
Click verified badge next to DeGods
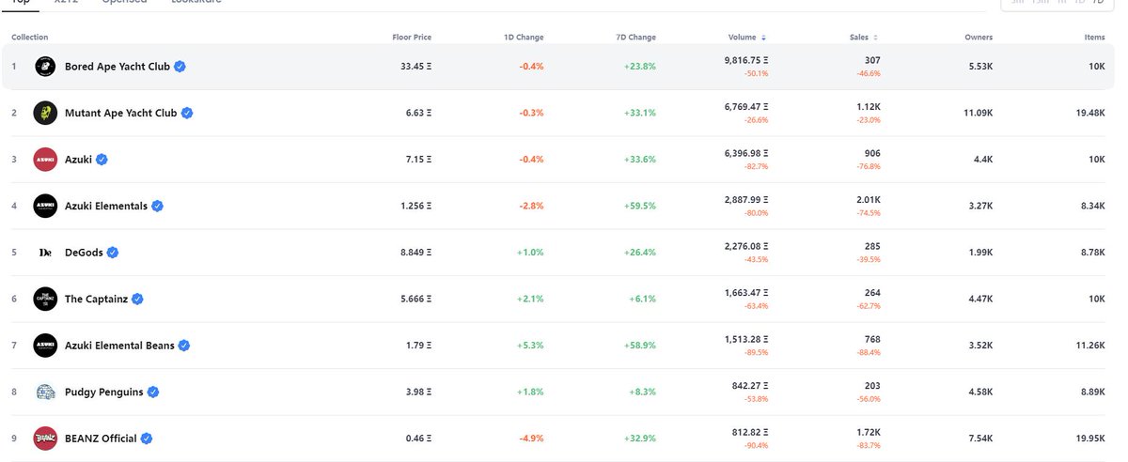coord(112,253)
